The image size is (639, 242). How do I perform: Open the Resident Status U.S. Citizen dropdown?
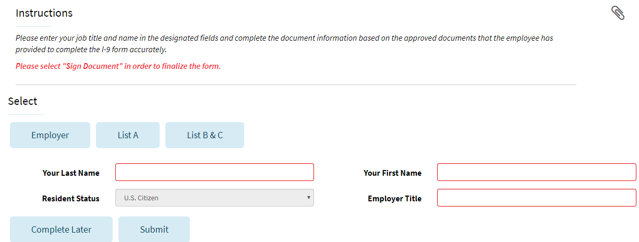tap(214, 198)
